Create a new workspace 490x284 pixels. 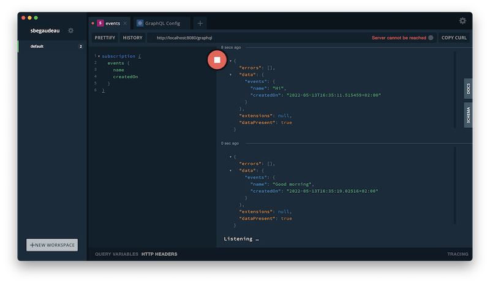point(52,245)
